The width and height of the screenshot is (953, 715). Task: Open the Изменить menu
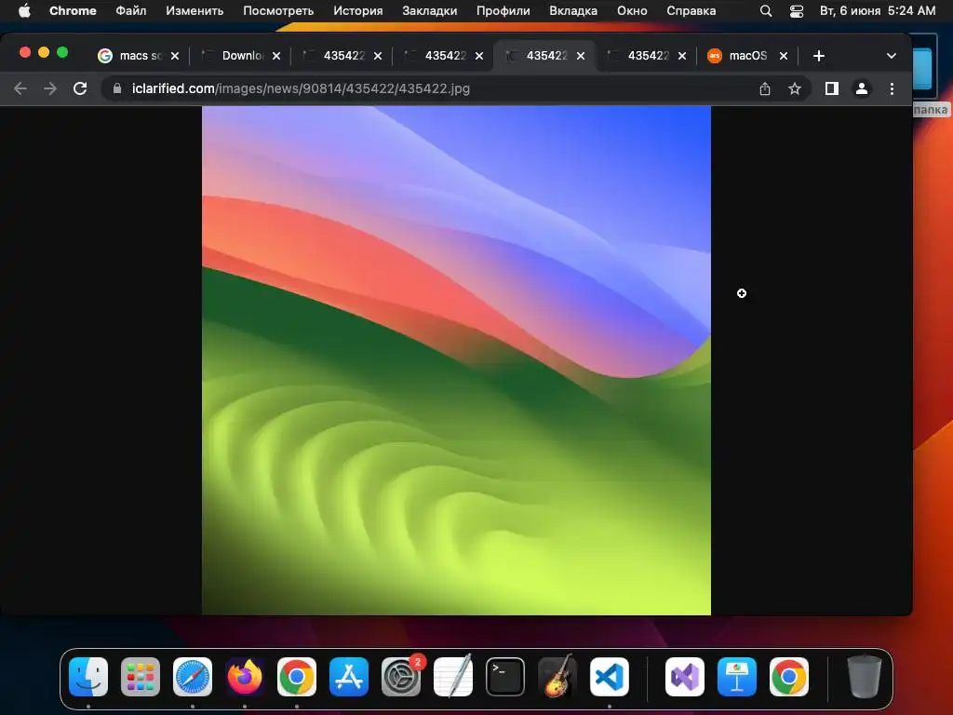pos(195,11)
